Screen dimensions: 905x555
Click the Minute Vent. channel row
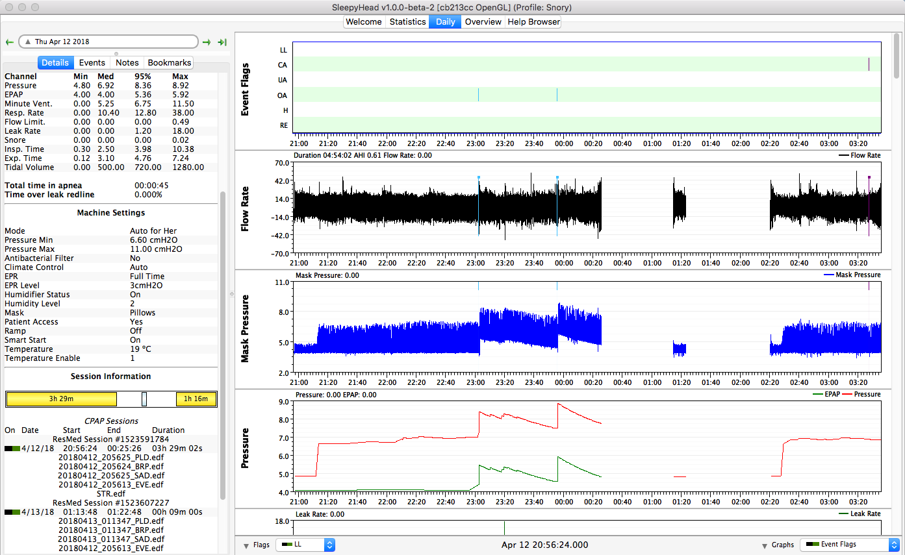(x=110, y=104)
